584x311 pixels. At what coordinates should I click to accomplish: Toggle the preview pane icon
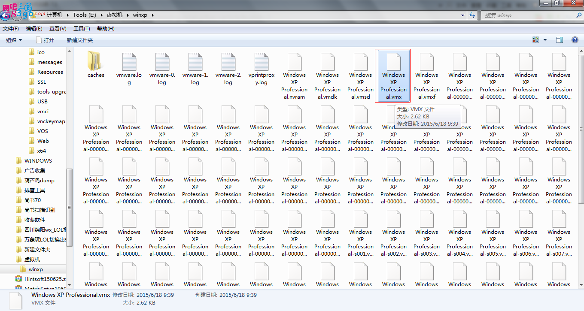[560, 40]
